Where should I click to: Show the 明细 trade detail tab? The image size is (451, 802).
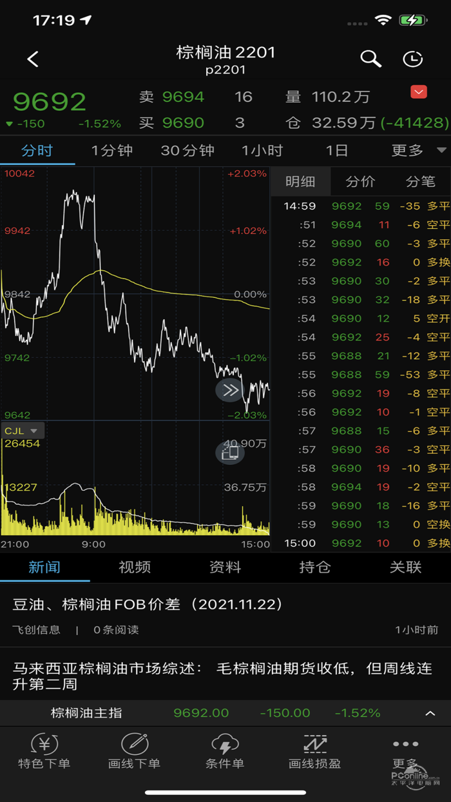[x=300, y=182]
